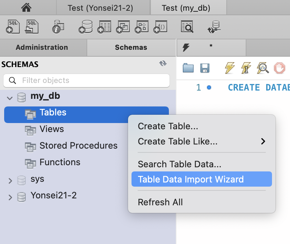Viewport: 290px width, 244px height.
Task: Select the my_db schema name
Action: (45, 96)
